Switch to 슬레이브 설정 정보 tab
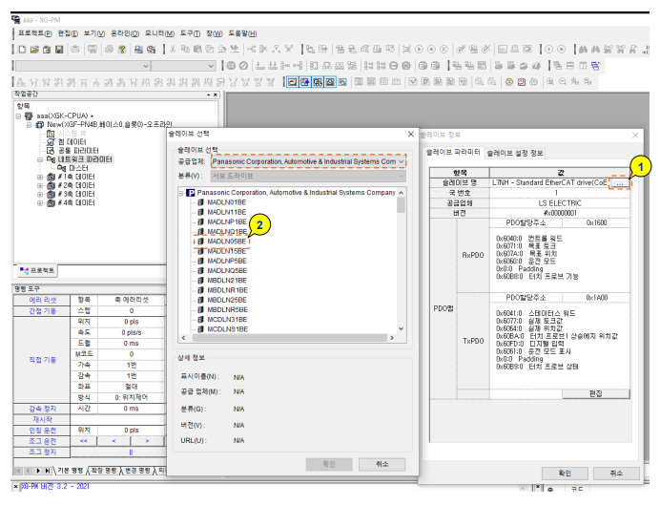 [x=515, y=153]
